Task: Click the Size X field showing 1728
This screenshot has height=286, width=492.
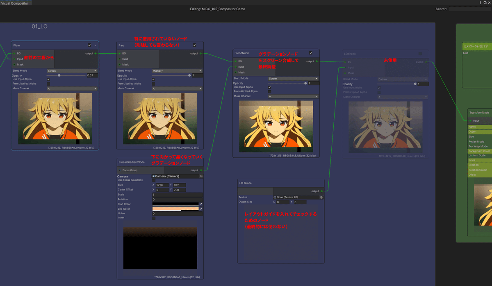Action: pos(162,185)
